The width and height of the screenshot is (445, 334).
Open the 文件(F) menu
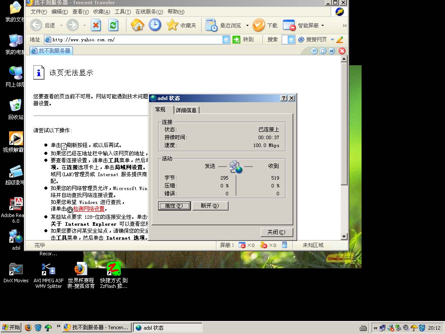click(x=39, y=12)
